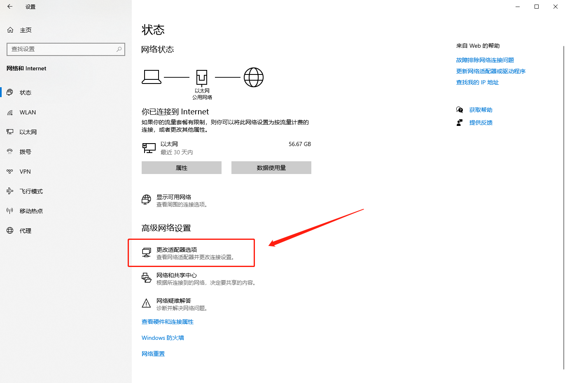Click the 属性 button
This screenshot has height=383, width=565.
click(182, 168)
